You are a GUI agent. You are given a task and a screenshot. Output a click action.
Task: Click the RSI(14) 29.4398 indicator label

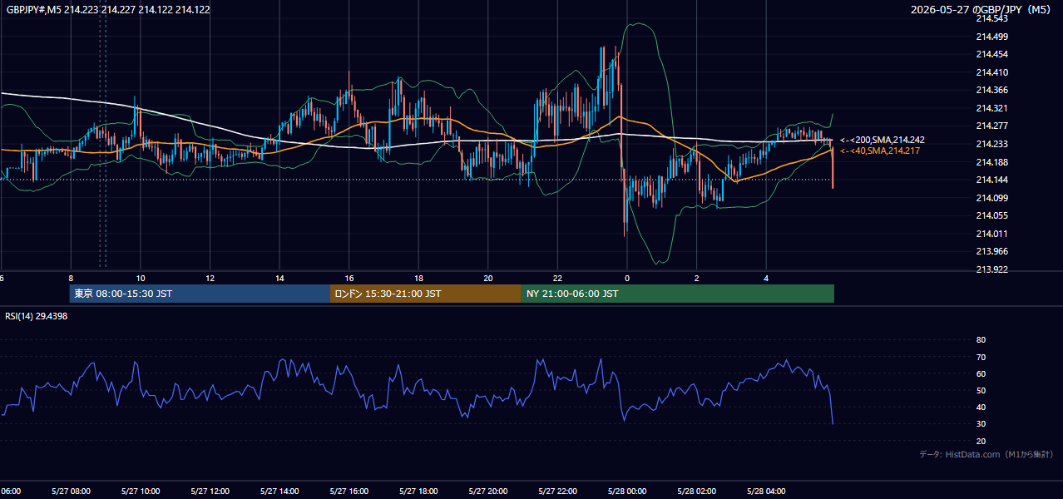tap(37, 316)
